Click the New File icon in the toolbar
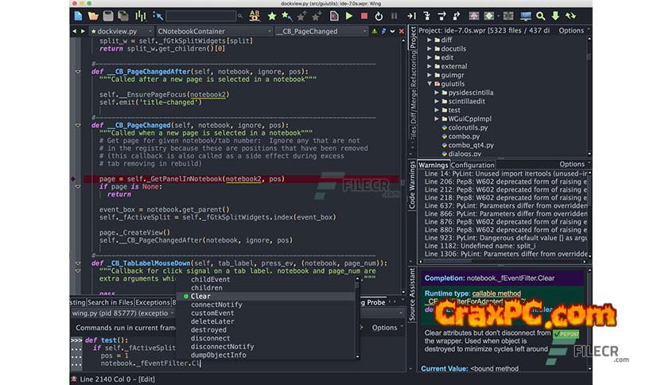The height and width of the screenshot is (385, 665). [x=78, y=15]
